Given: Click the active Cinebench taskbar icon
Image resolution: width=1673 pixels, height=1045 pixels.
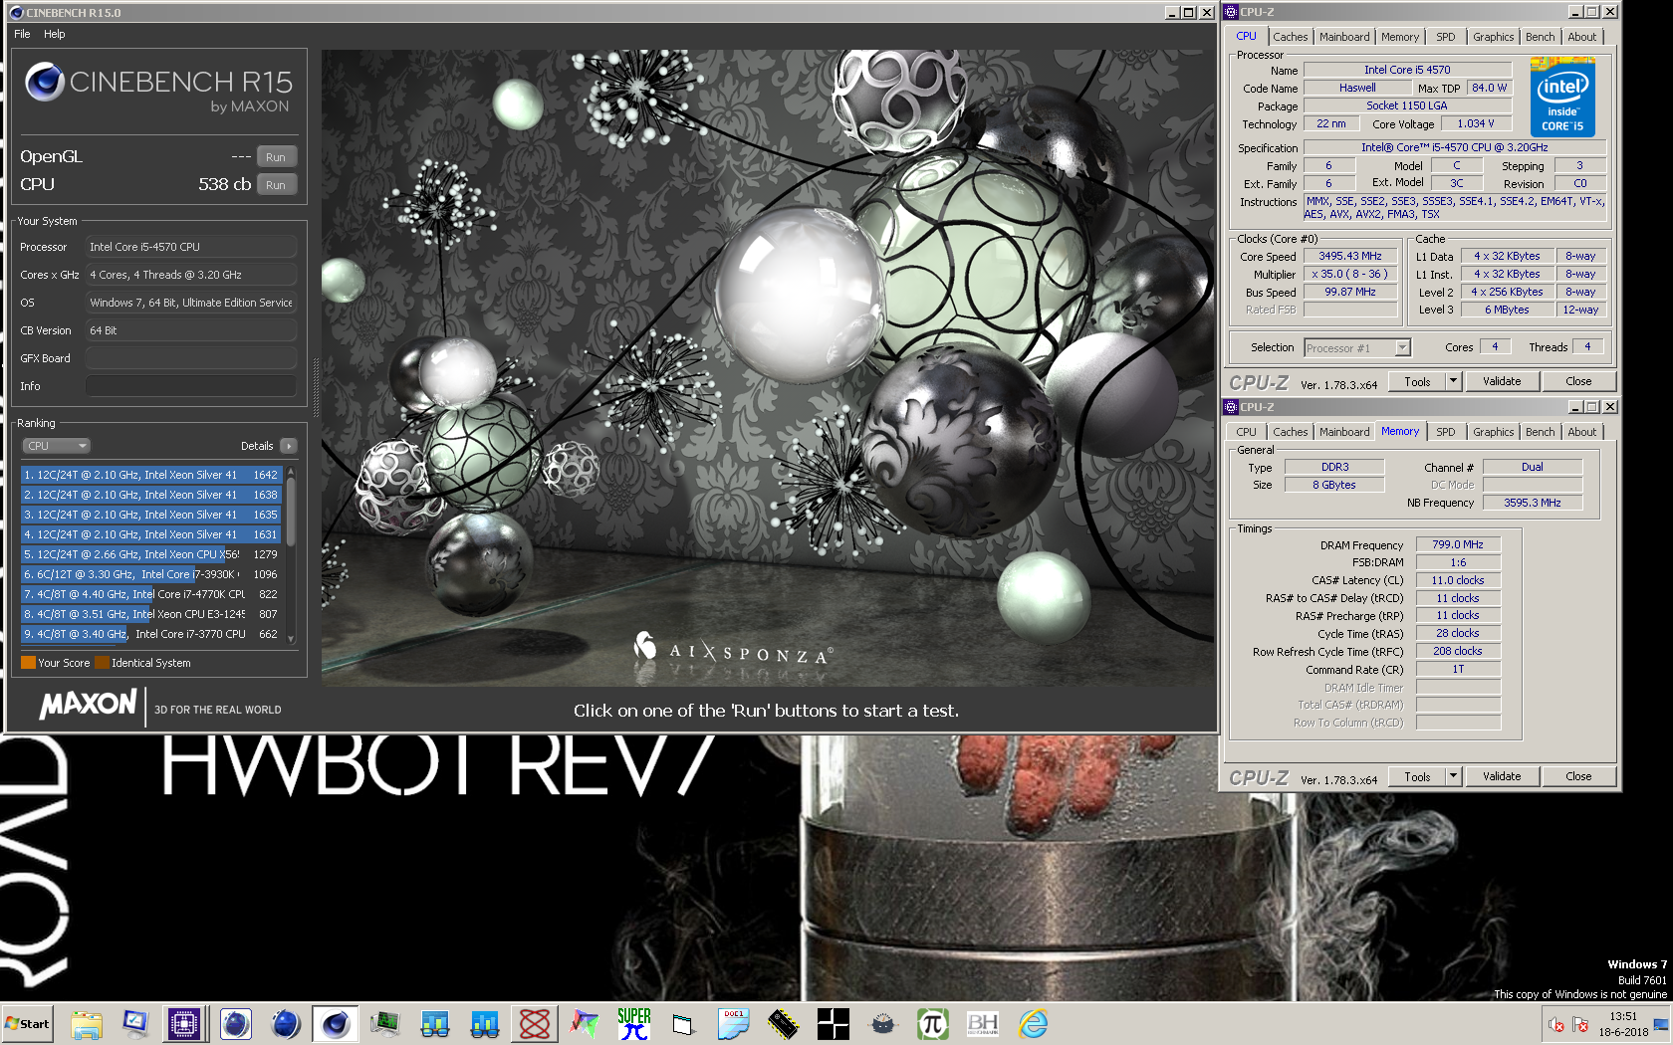Looking at the screenshot, I should coord(336,1023).
